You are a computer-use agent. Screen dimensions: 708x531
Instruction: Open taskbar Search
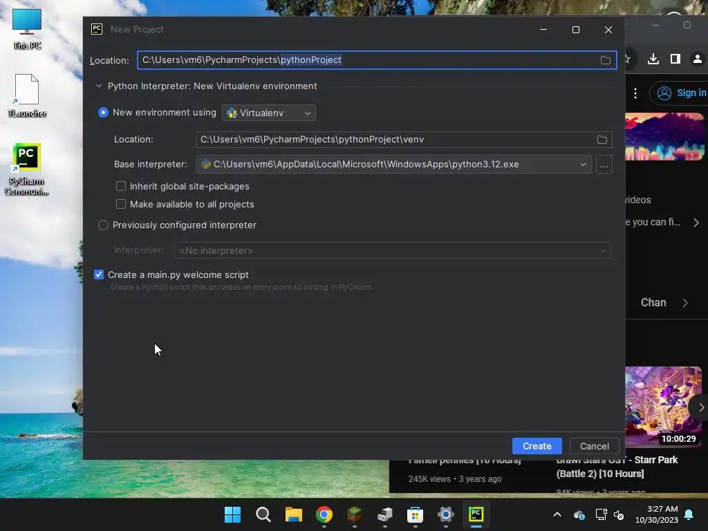tap(263, 514)
